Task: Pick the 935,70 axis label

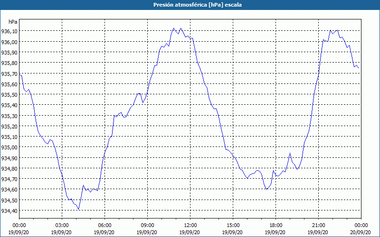Action: (x=9, y=73)
